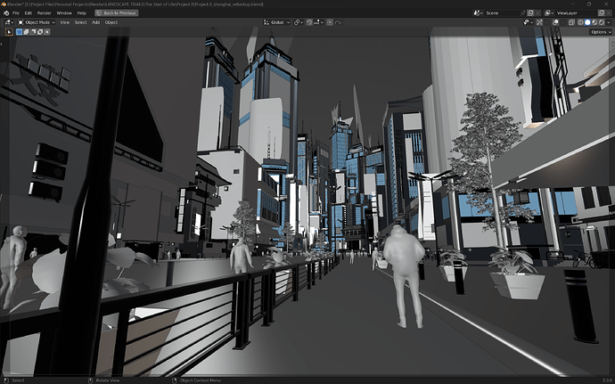Open the snapping options dropdown
Screen dimensions: 615x384
[318, 22]
